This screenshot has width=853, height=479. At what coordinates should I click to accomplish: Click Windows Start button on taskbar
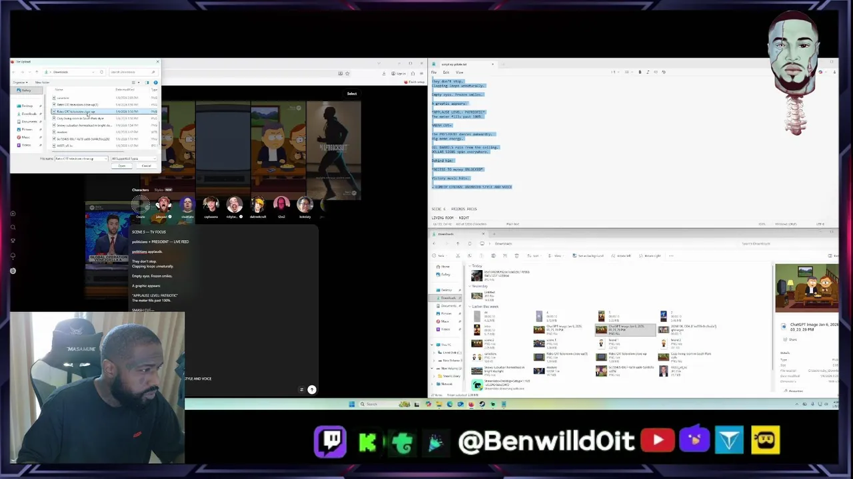(x=351, y=404)
